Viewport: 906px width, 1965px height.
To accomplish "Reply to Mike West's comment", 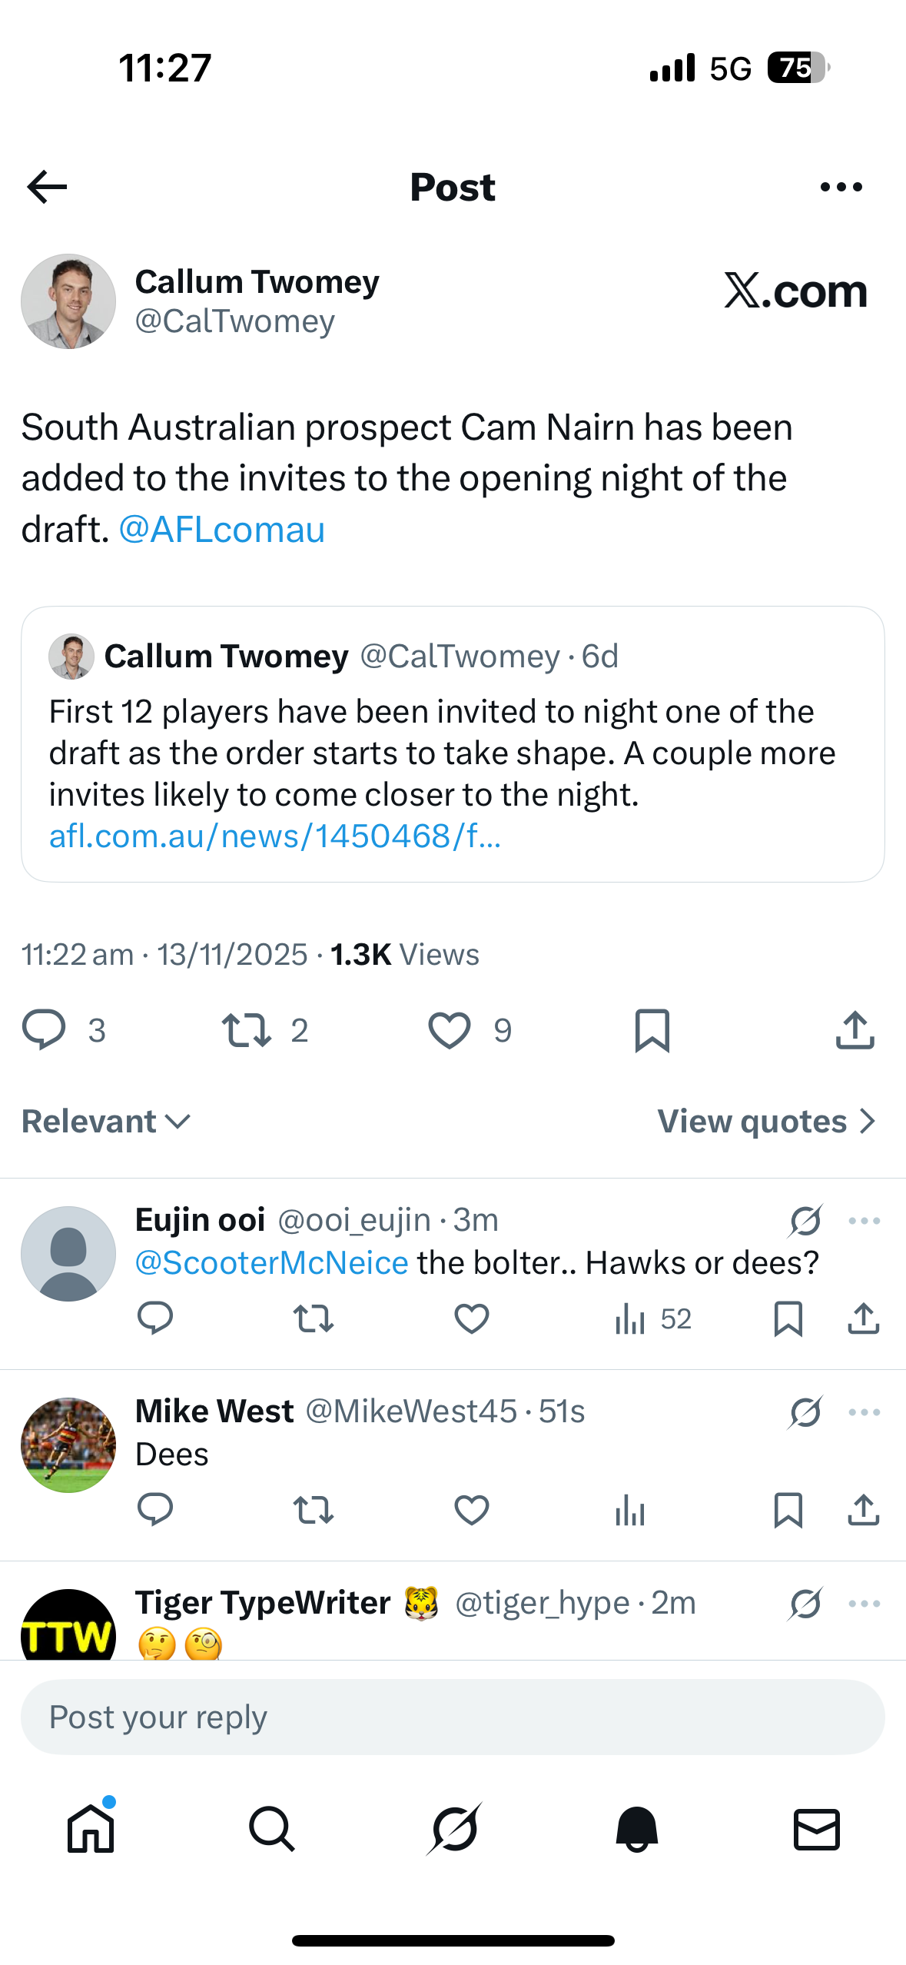I will pos(155,1510).
